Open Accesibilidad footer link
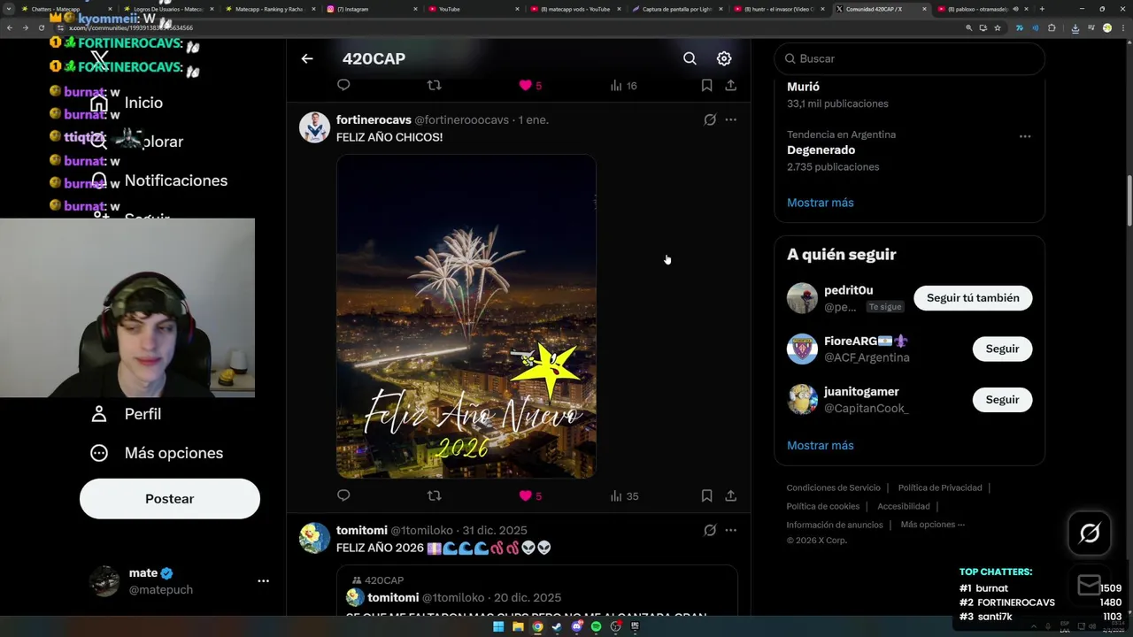This screenshot has height=637, width=1133. click(904, 506)
